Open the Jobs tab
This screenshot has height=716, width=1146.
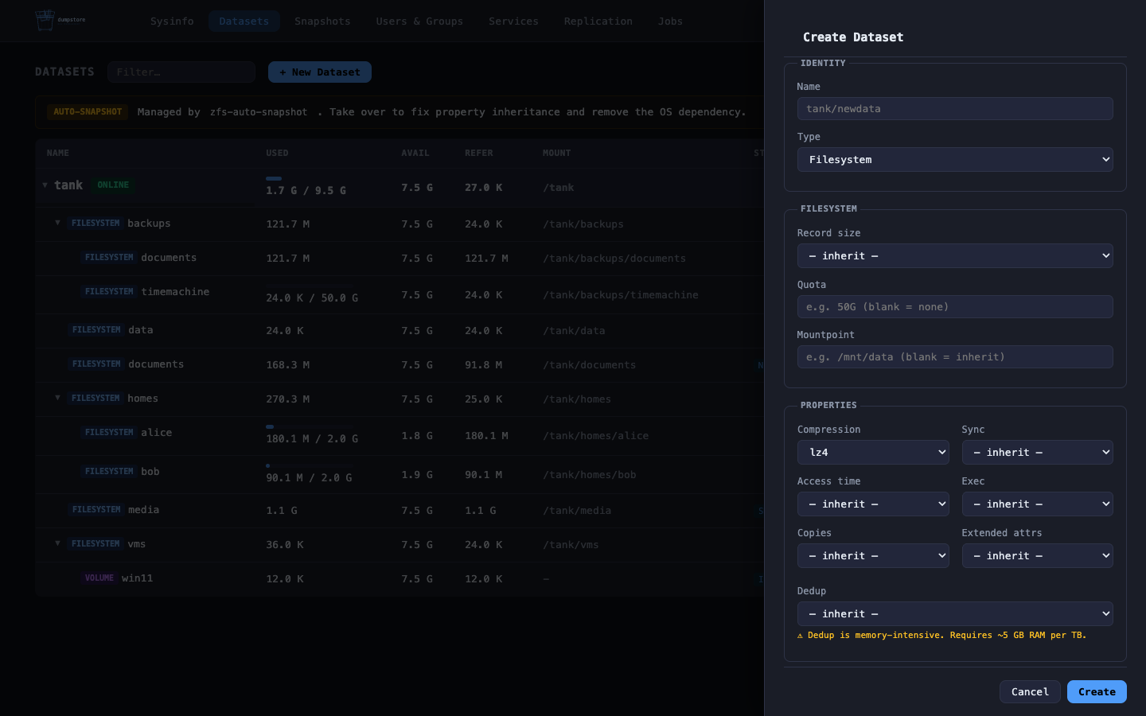pos(670,21)
